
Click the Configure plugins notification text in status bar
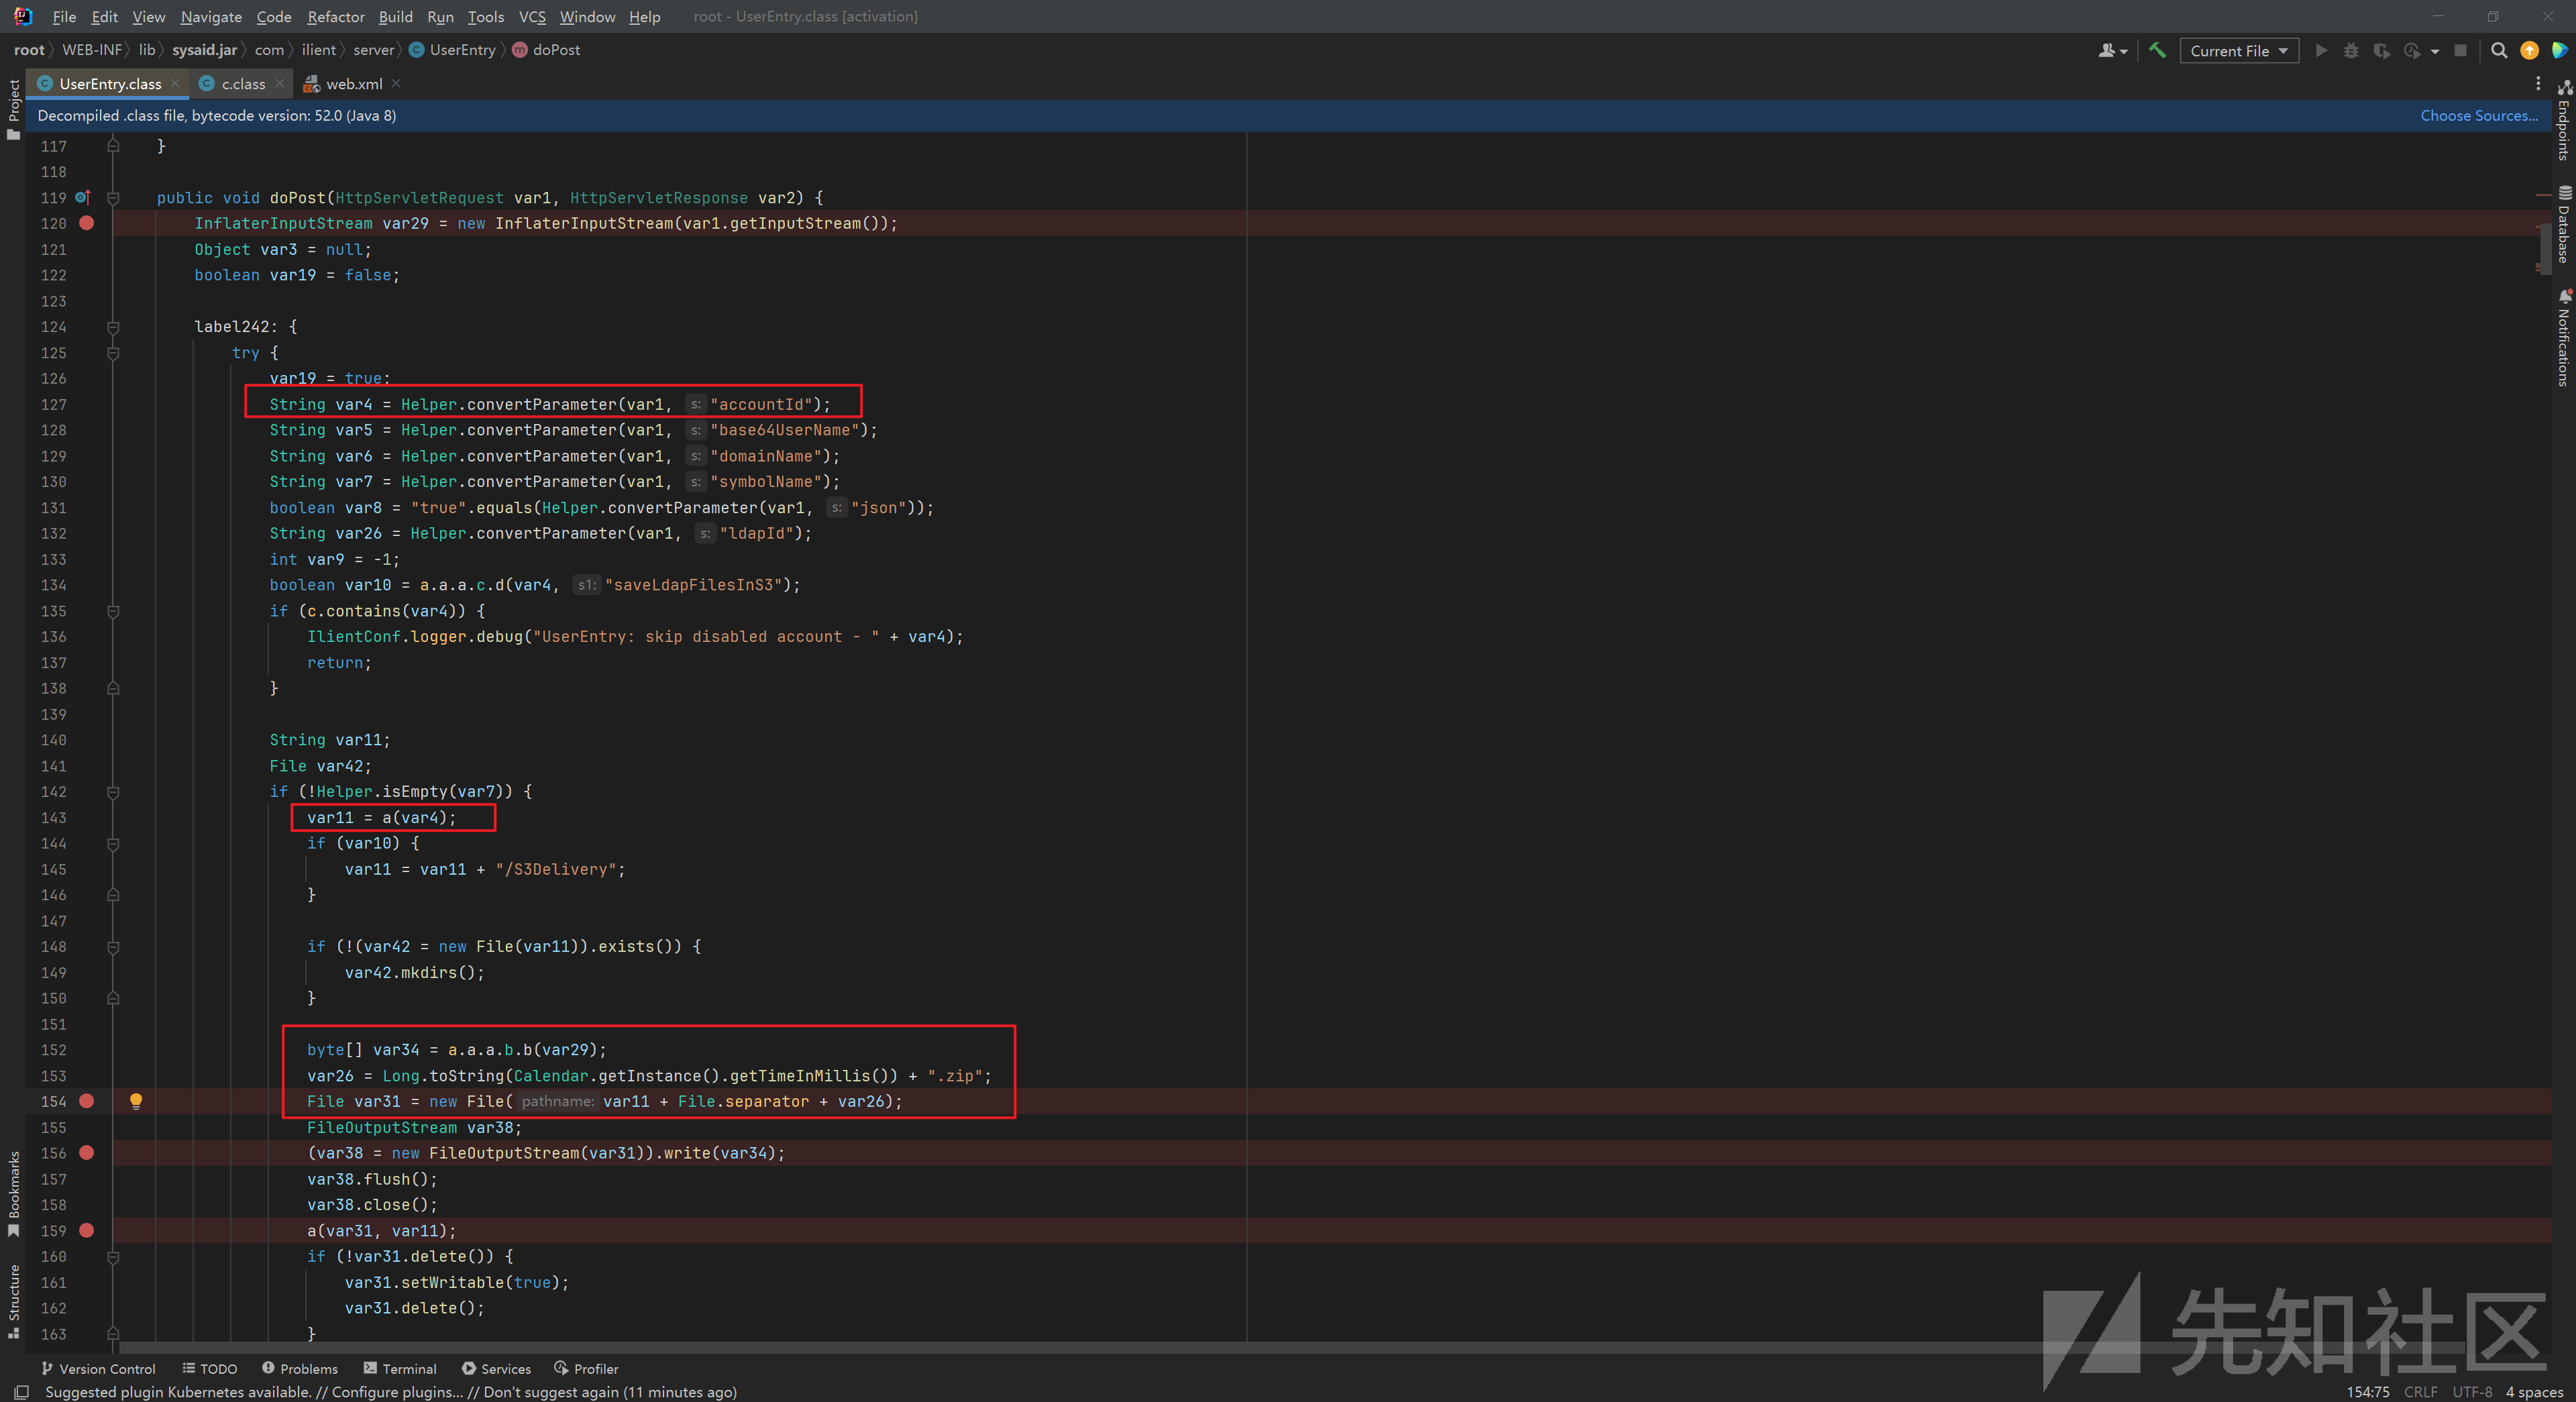tap(397, 1392)
